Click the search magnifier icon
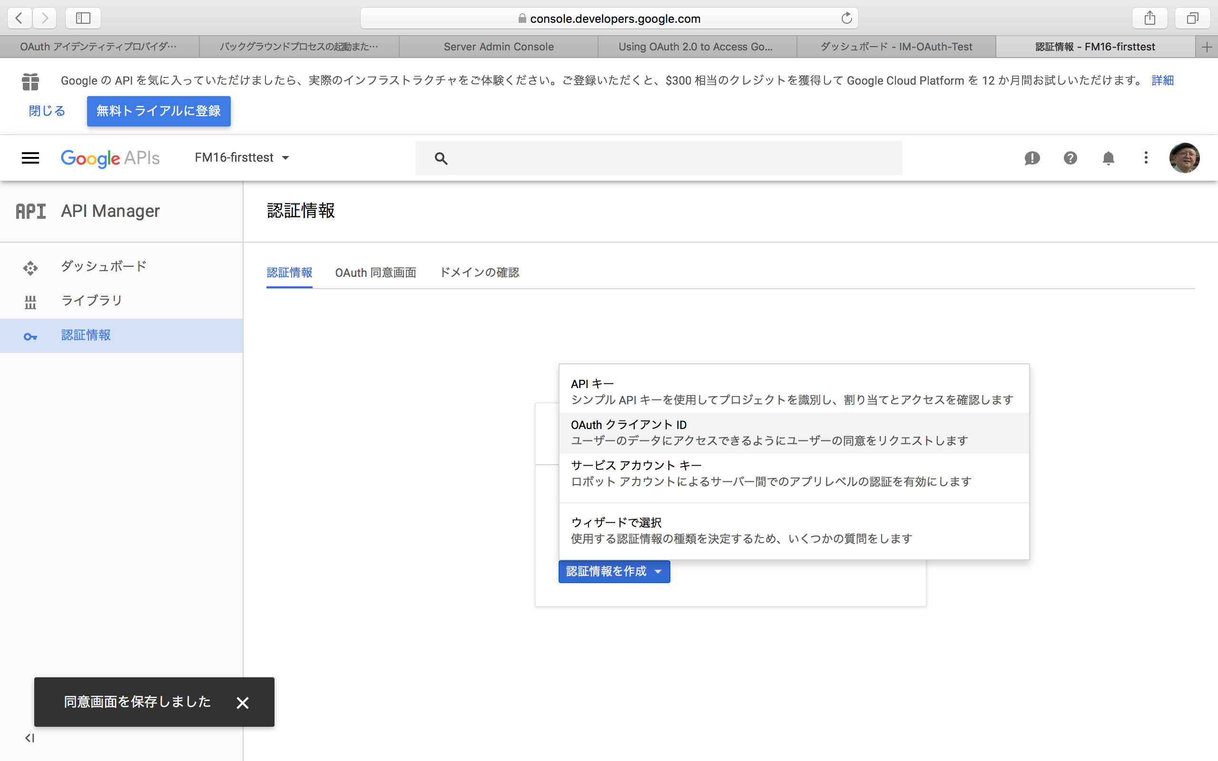The width and height of the screenshot is (1218, 761). pyautogui.click(x=441, y=158)
